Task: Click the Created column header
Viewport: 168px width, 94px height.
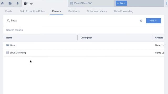Action: click(159, 38)
